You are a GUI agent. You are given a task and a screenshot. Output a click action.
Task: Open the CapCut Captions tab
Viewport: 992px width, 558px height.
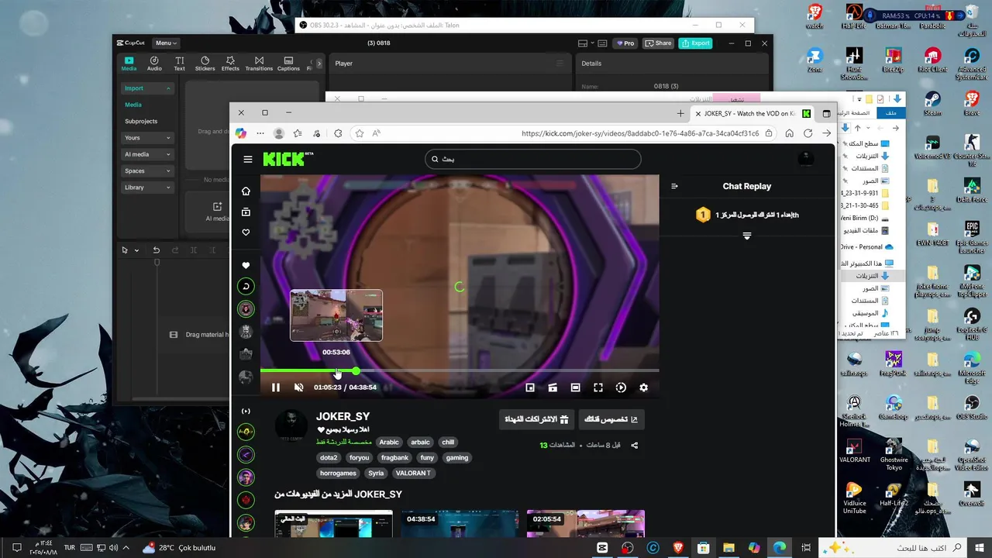coord(288,64)
